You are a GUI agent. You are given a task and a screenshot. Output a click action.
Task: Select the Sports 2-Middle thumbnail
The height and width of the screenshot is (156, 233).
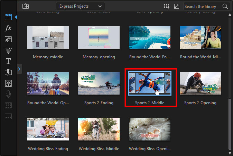(150, 83)
